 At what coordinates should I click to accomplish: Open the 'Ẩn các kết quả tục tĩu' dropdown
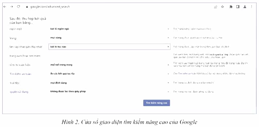pyautogui.click(x=110, y=74)
